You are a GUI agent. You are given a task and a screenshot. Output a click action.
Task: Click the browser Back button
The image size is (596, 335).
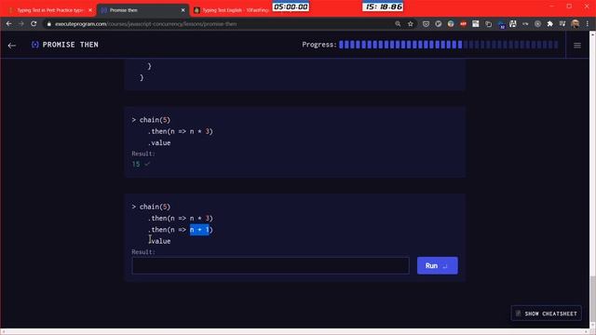pyautogui.click(x=8, y=24)
